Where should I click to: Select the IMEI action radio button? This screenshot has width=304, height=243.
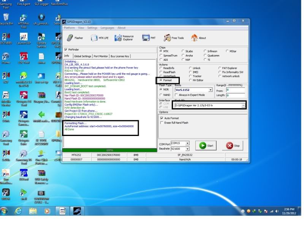tap(190, 72)
